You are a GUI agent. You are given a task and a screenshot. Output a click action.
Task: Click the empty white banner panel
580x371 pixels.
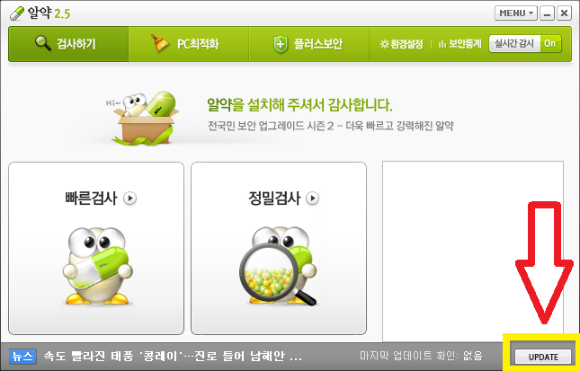coord(473,252)
